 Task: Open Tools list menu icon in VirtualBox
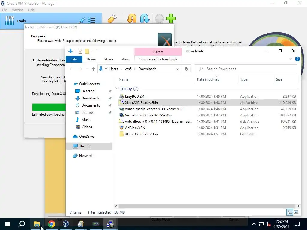coord(92,20)
